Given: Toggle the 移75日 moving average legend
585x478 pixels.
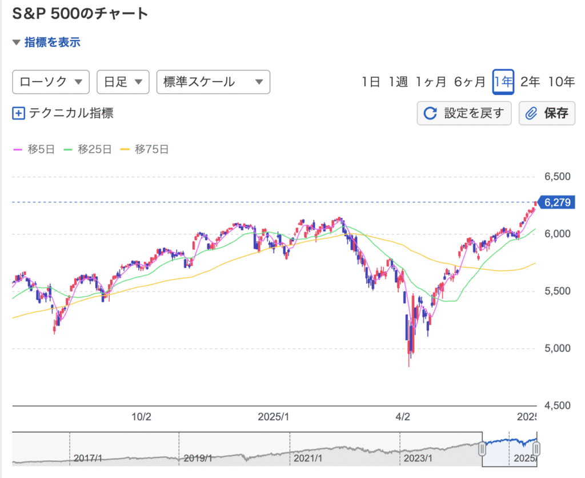Looking at the screenshot, I should point(145,149).
